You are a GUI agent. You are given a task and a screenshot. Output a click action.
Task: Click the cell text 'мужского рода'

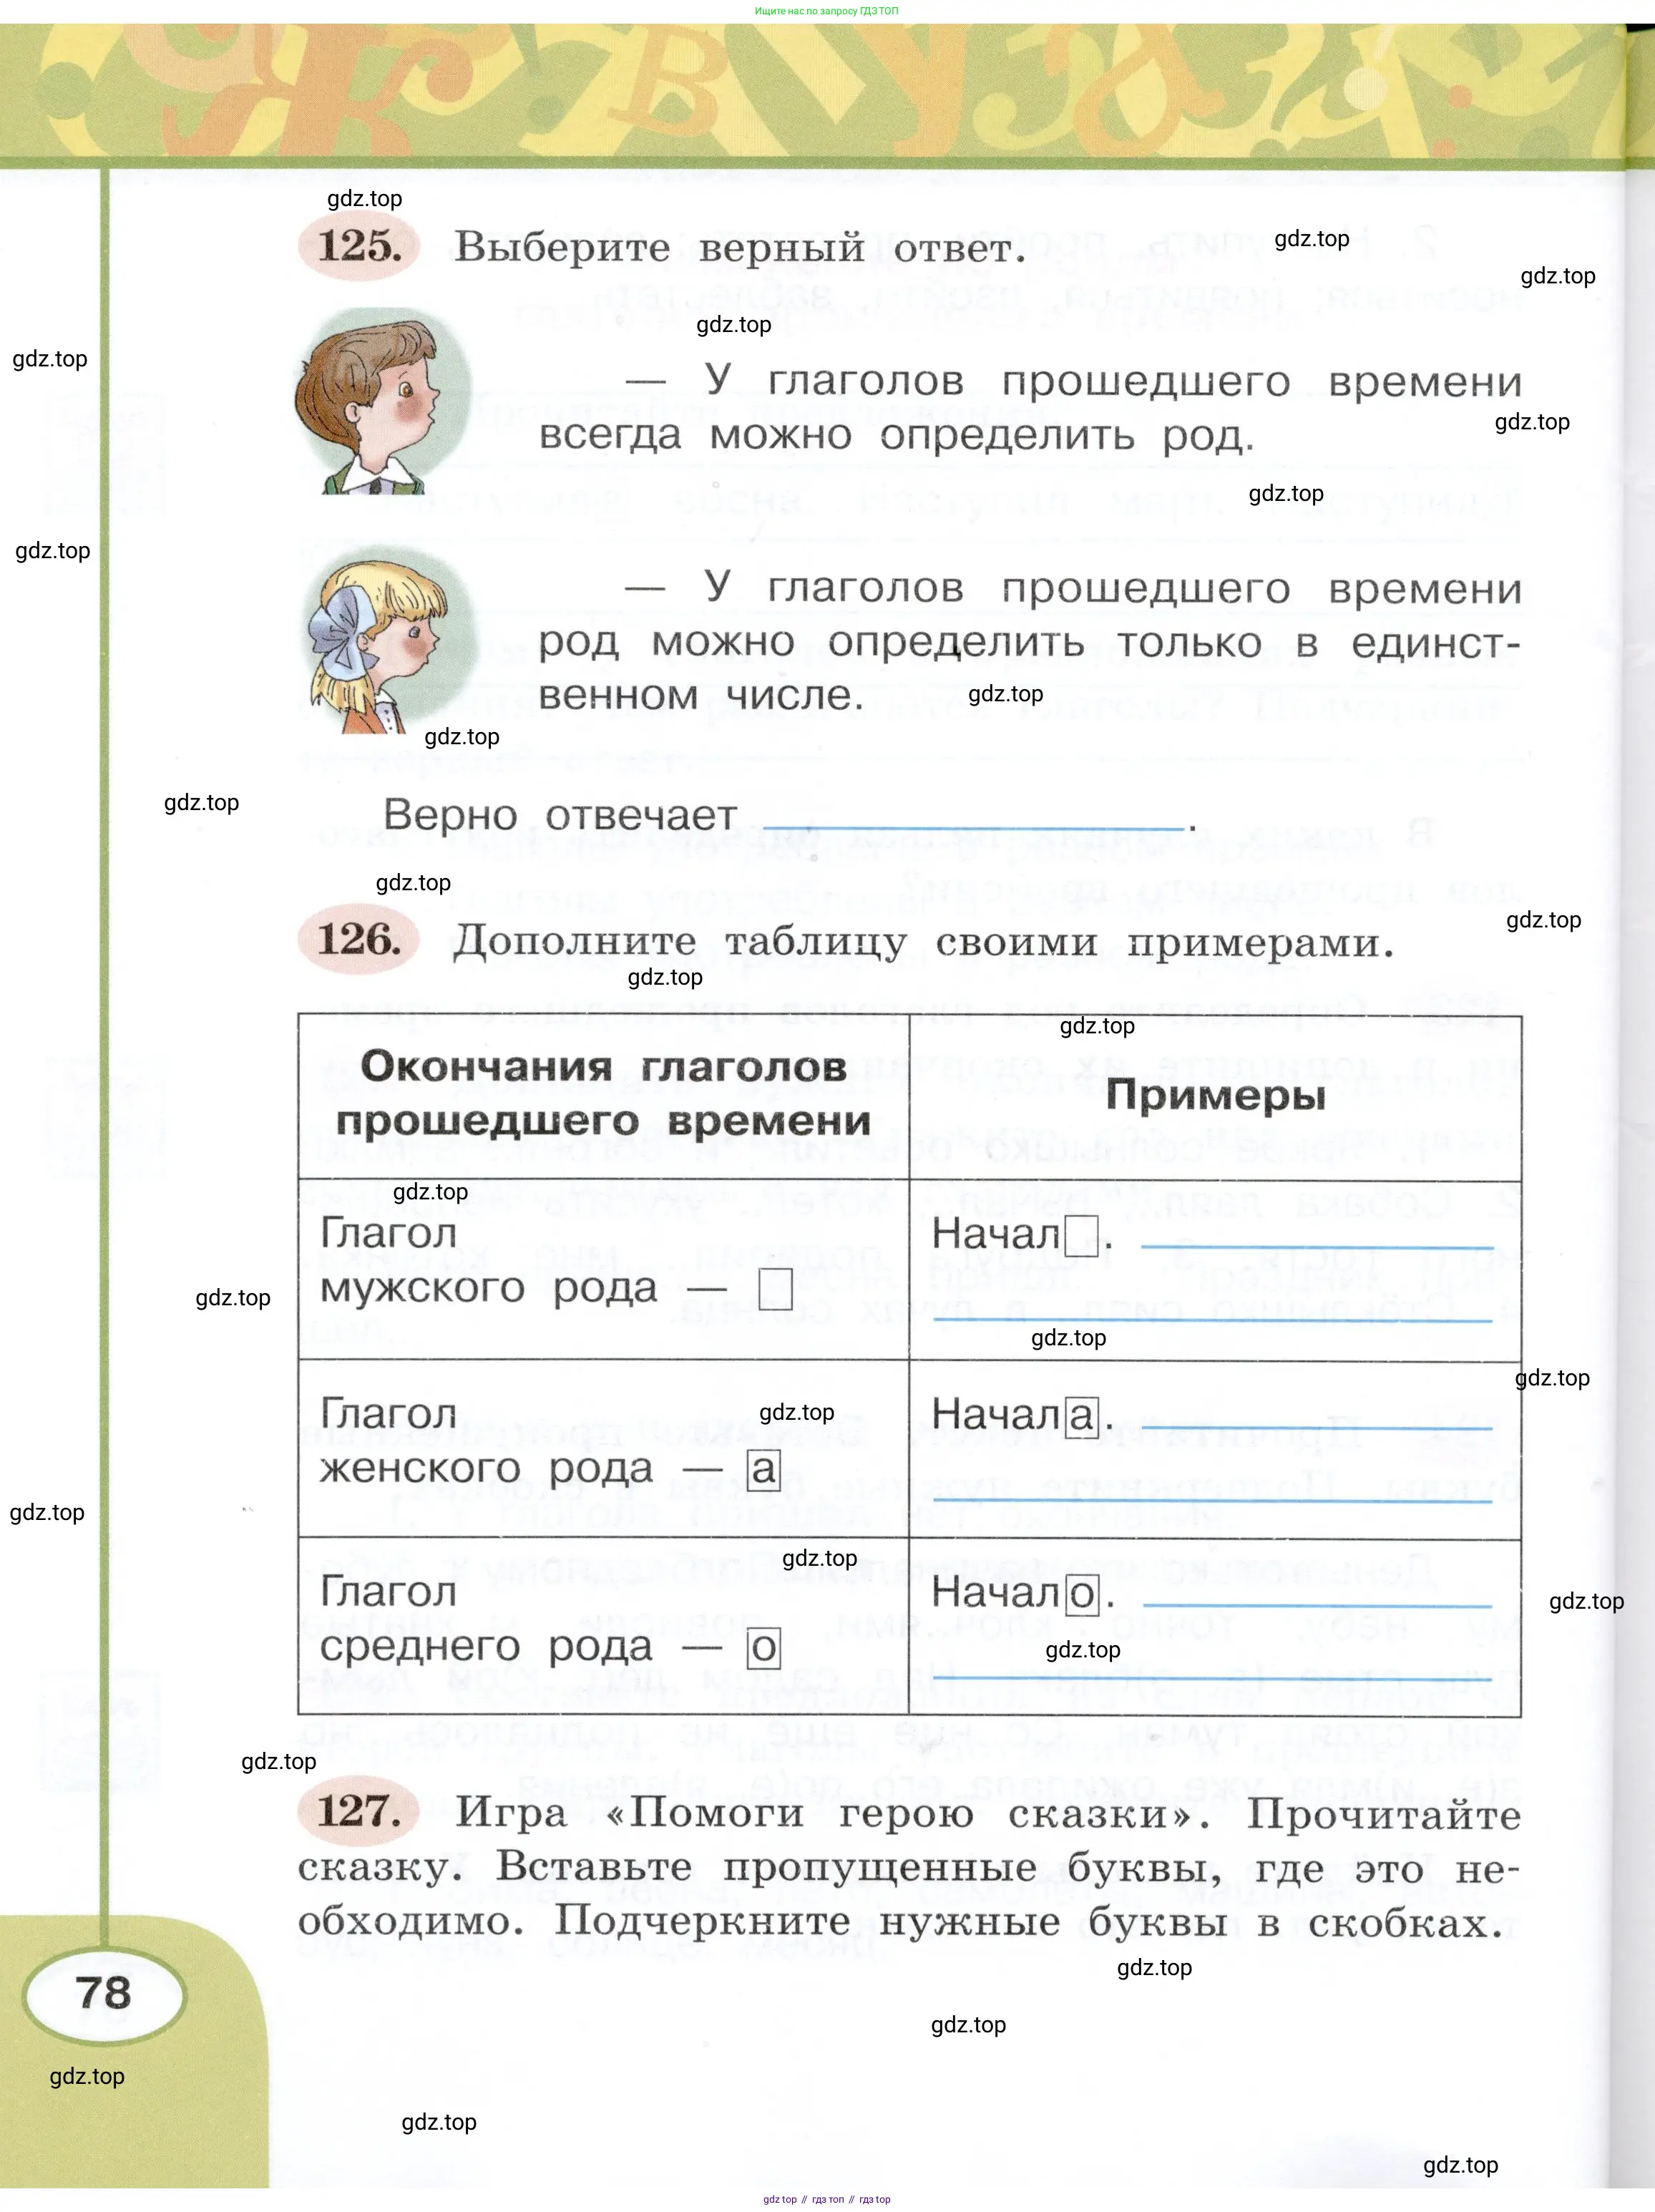point(488,1288)
